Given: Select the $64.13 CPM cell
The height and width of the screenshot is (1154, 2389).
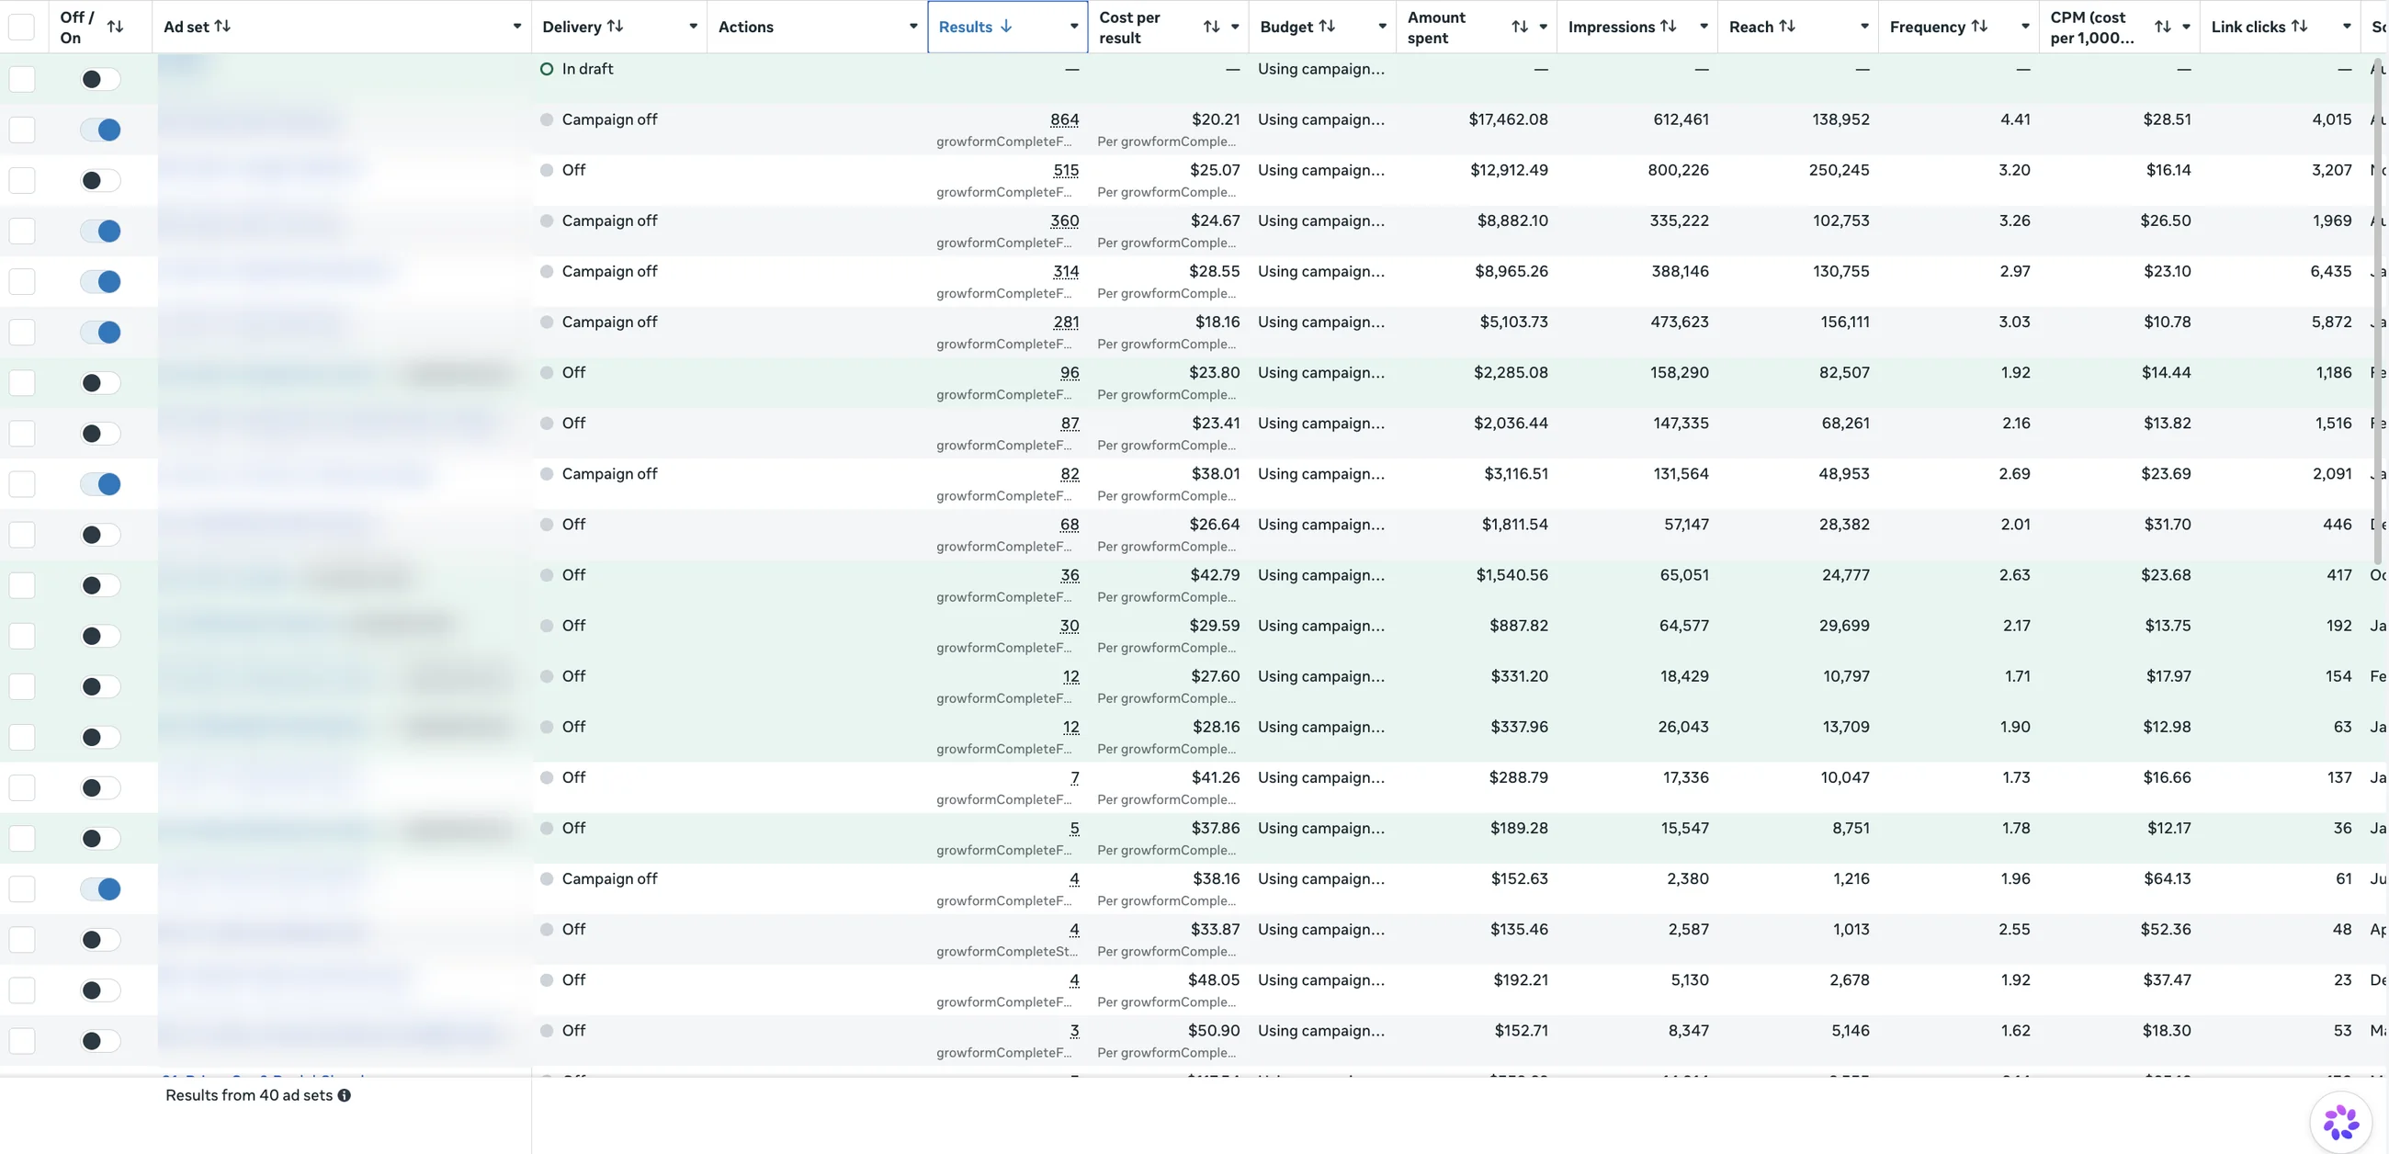Looking at the screenshot, I should 2167,878.
